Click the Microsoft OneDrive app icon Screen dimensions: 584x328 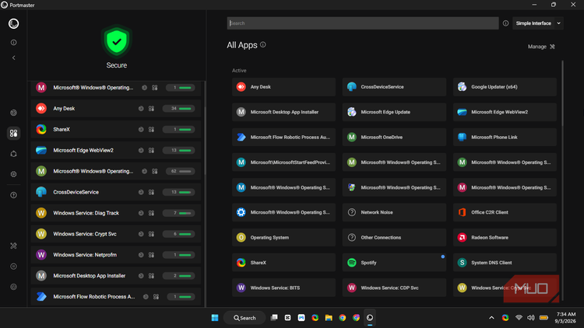point(352,138)
